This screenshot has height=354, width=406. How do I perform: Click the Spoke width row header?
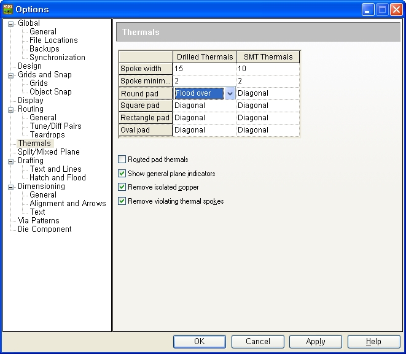[x=146, y=69]
